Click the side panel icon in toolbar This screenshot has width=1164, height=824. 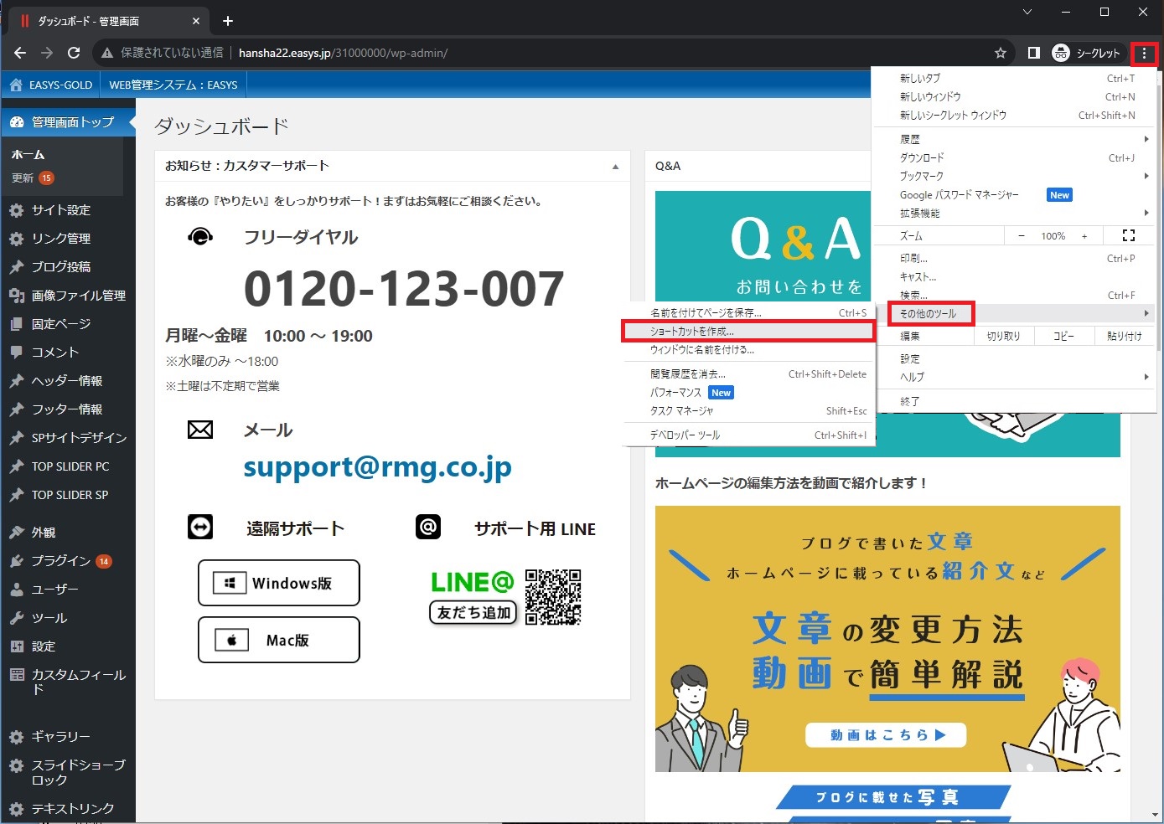coord(1033,53)
